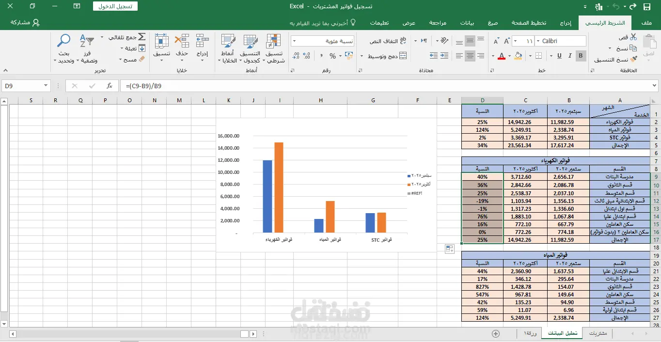The height and width of the screenshot is (342, 661).
Task: Click the Clear (مسح) eraser icon
Action: pos(142,59)
